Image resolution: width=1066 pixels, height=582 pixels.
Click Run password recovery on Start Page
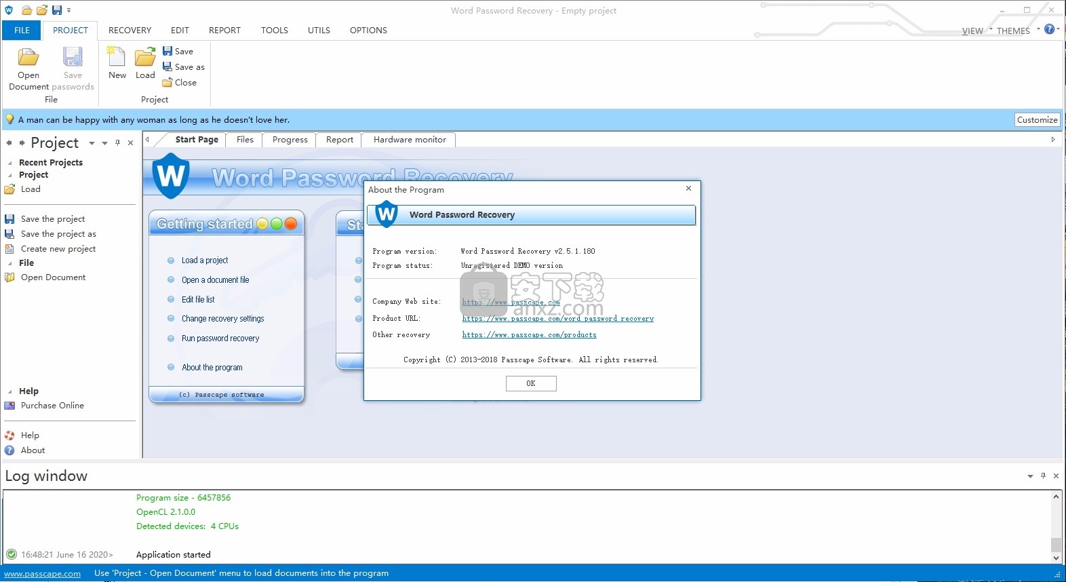(220, 338)
